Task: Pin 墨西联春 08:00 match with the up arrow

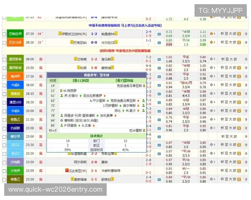Action: [246, 59]
